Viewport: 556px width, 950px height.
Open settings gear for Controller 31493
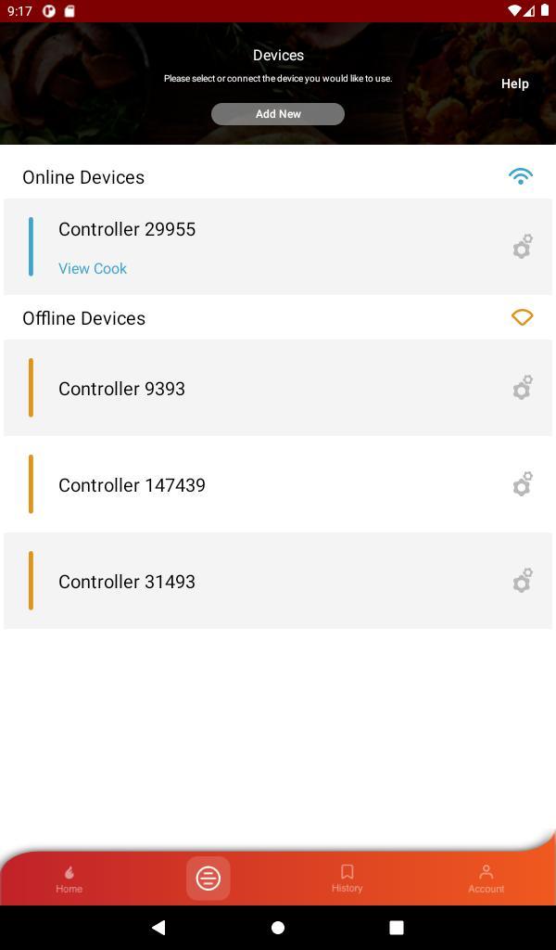click(523, 581)
